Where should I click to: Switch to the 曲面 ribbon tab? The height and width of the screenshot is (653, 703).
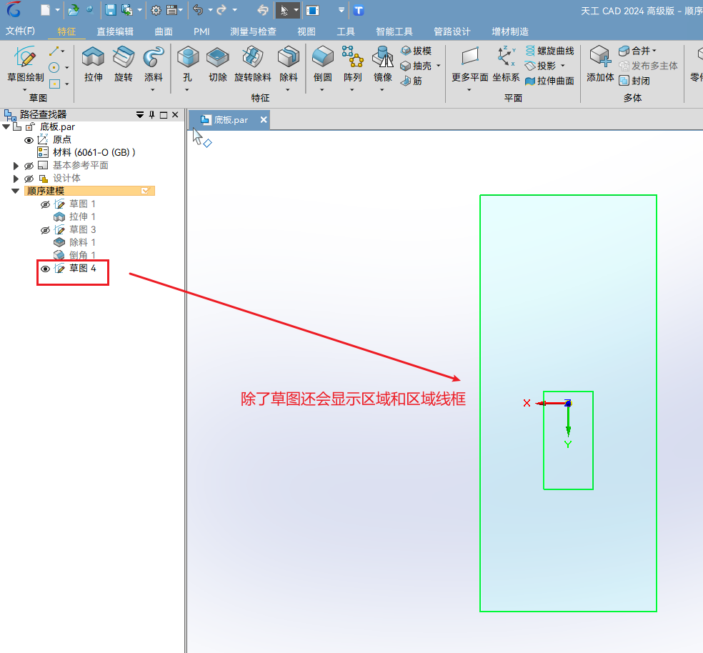[164, 31]
